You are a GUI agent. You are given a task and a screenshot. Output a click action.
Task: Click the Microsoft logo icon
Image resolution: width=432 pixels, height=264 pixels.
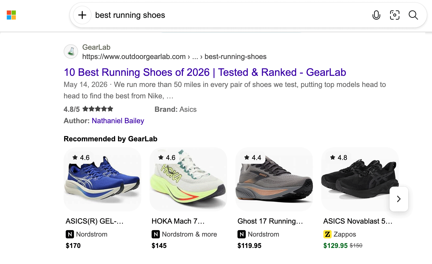(x=11, y=15)
